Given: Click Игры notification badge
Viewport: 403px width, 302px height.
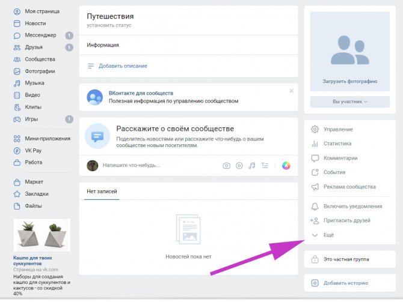Looking at the screenshot, I should 69,119.
